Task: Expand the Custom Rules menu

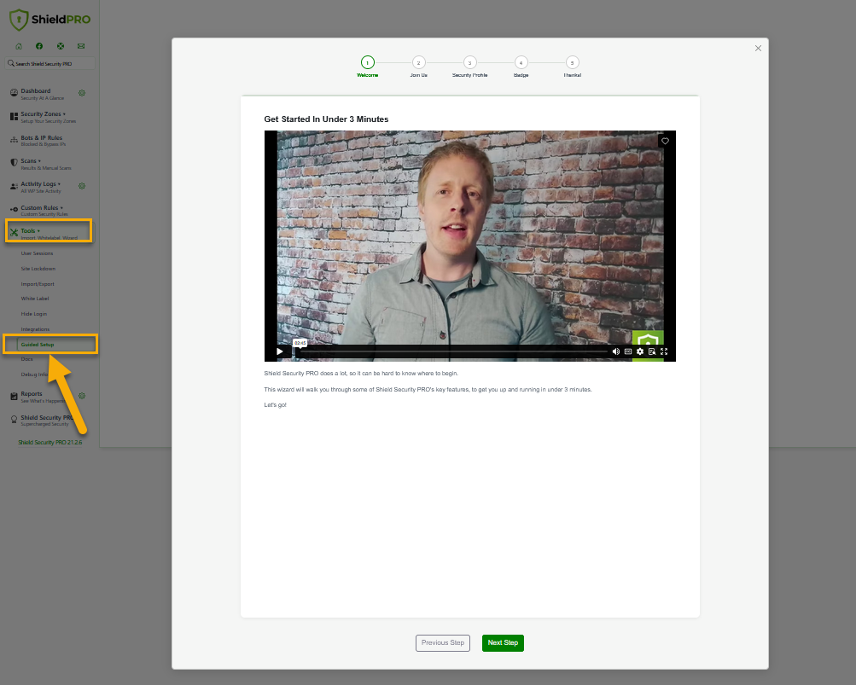Action: coord(44,210)
